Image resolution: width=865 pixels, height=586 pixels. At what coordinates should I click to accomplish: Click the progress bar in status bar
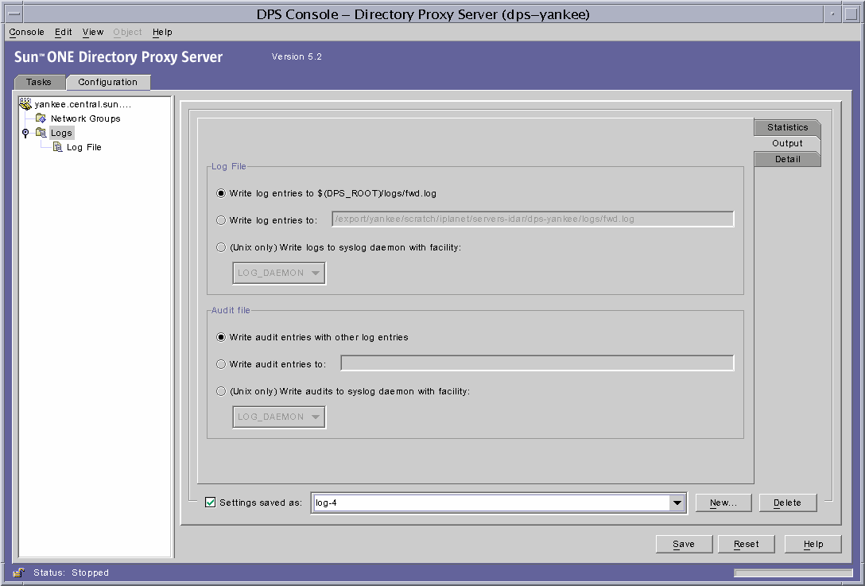click(x=793, y=572)
